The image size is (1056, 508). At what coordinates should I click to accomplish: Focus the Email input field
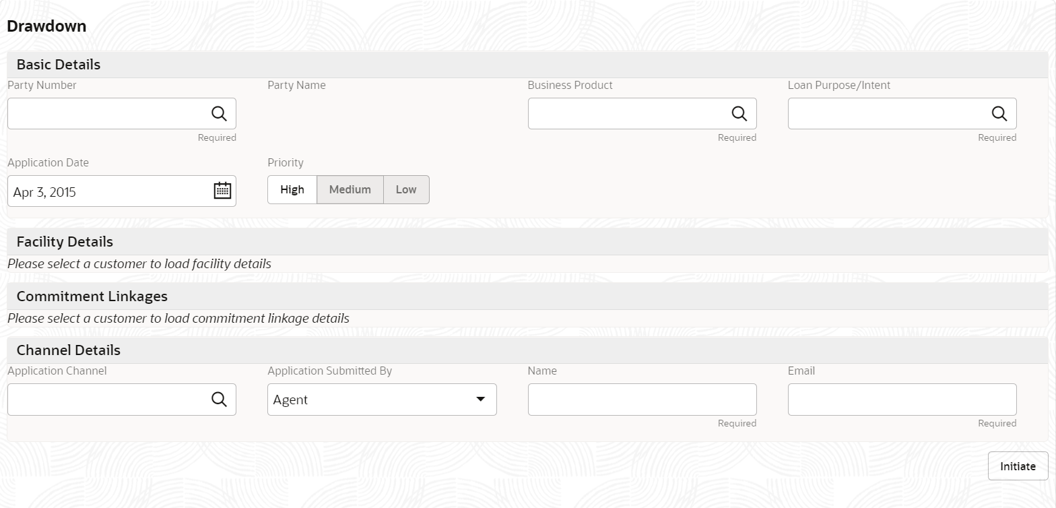[x=902, y=400]
